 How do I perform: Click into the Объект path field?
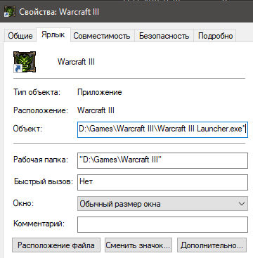(162, 129)
